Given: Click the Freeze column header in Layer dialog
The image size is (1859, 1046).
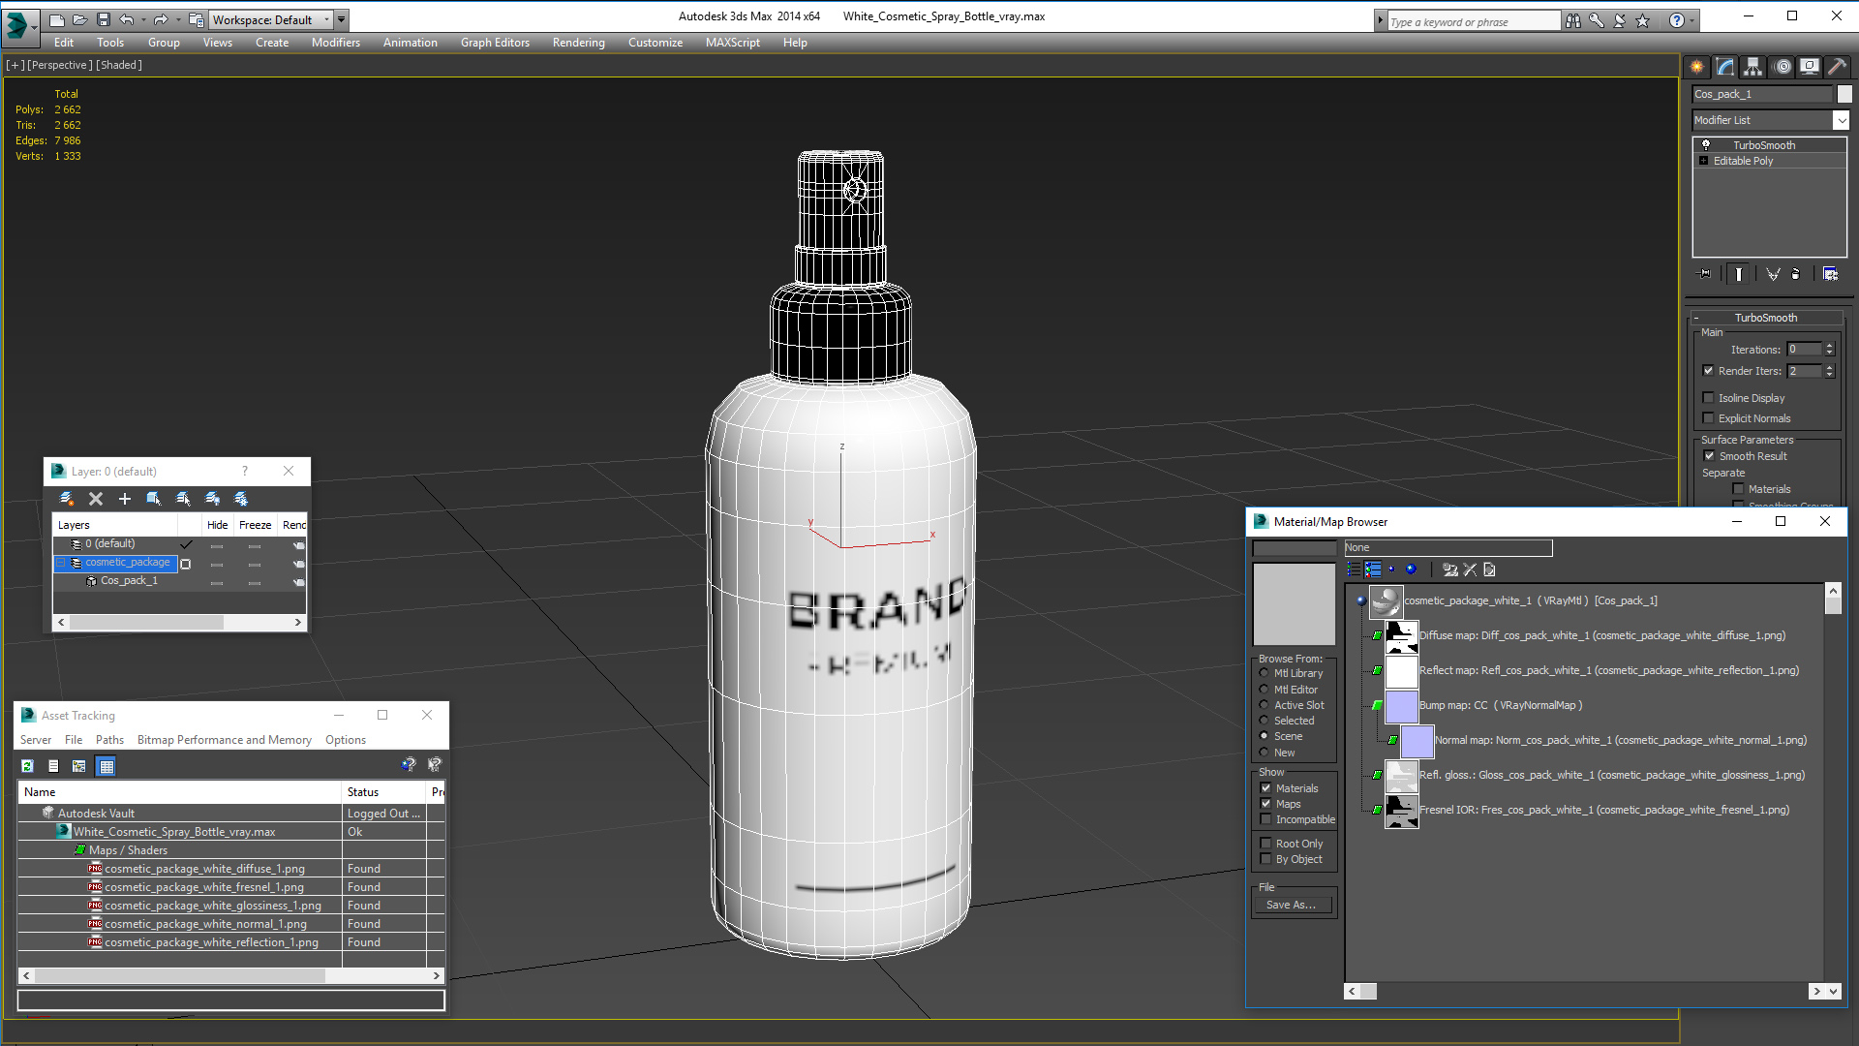Looking at the screenshot, I should (255, 525).
